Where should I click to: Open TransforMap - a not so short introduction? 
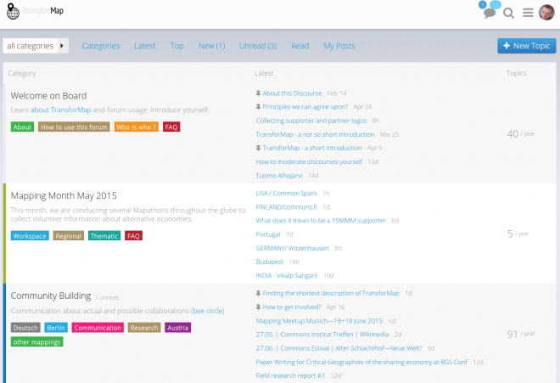point(315,134)
